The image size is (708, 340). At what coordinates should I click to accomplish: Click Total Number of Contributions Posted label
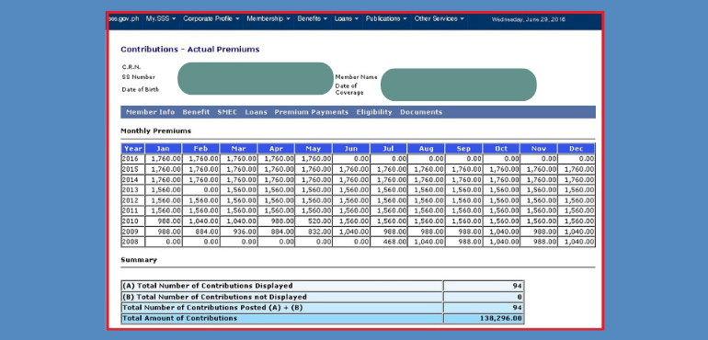pos(212,308)
